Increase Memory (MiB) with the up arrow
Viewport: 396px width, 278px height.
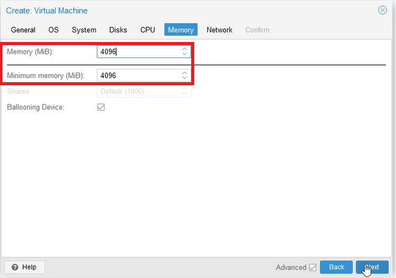pos(184,49)
